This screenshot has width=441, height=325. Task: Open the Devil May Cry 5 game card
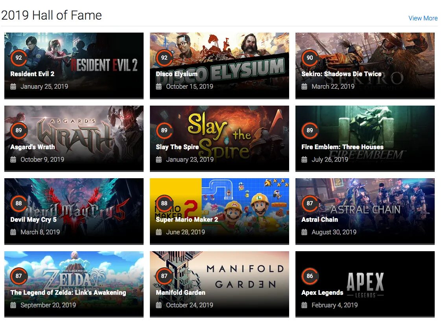[74, 211]
